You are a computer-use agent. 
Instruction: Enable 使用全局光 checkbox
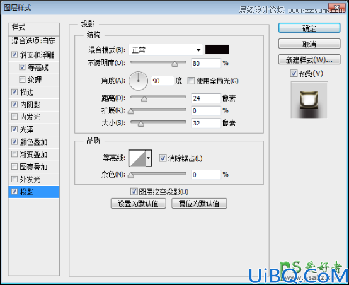click(191, 81)
